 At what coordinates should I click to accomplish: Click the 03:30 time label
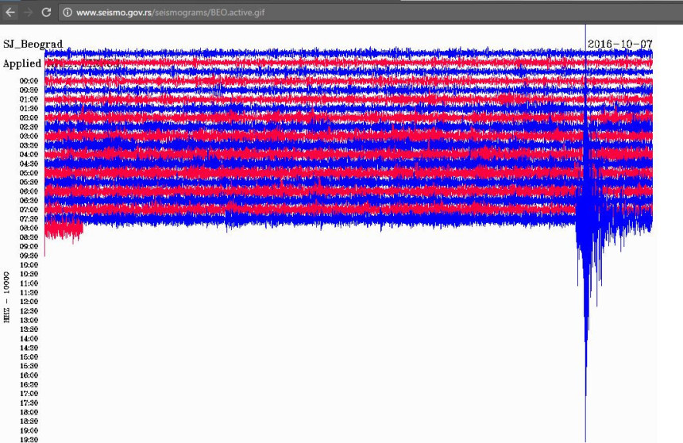tap(29, 145)
